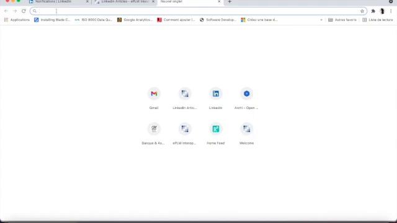The width and height of the screenshot is (397, 223).
Task: Open the Software Develop... bookmark
Action: click(x=218, y=20)
